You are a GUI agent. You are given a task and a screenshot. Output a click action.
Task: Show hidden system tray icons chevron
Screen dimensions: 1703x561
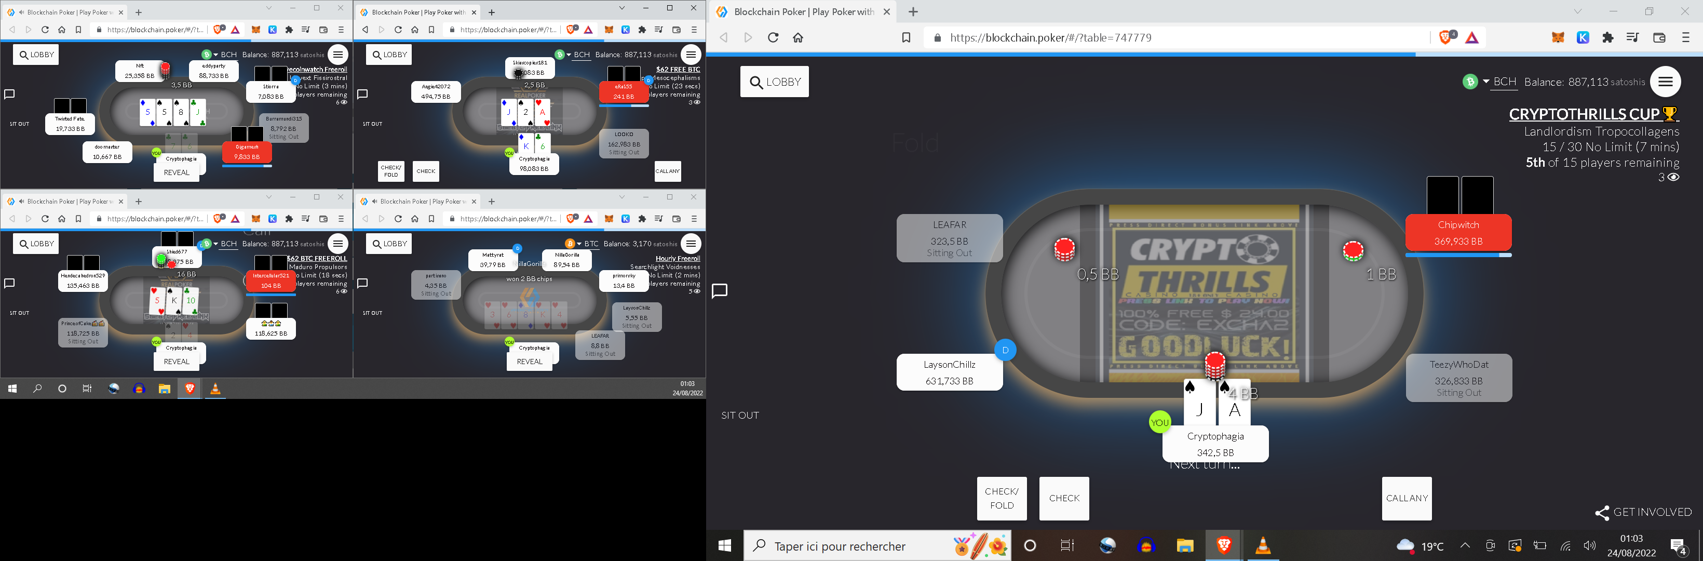[x=1465, y=546]
